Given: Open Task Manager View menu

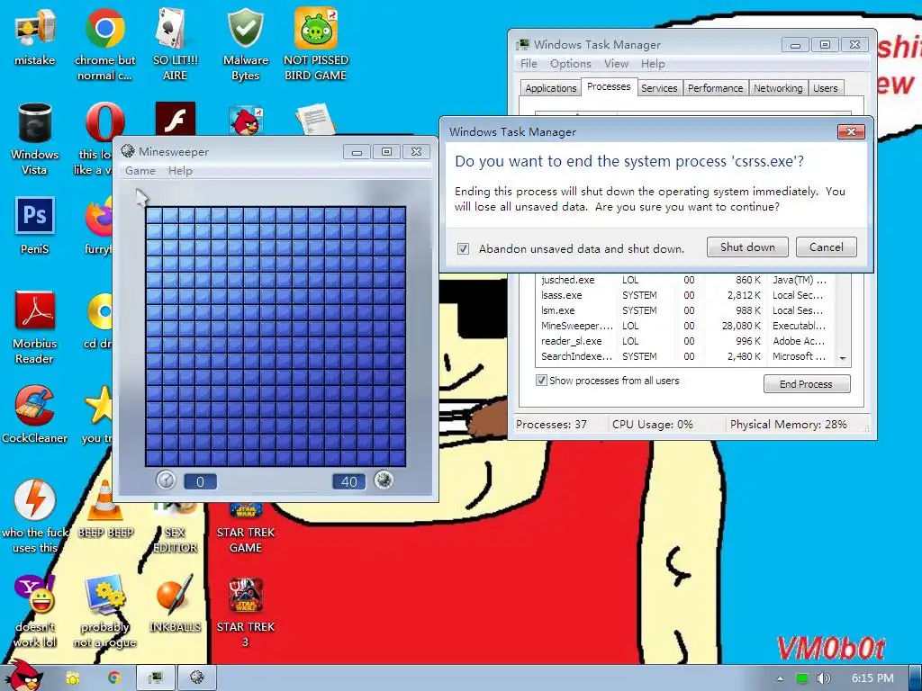Looking at the screenshot, I should click(616, 64).
